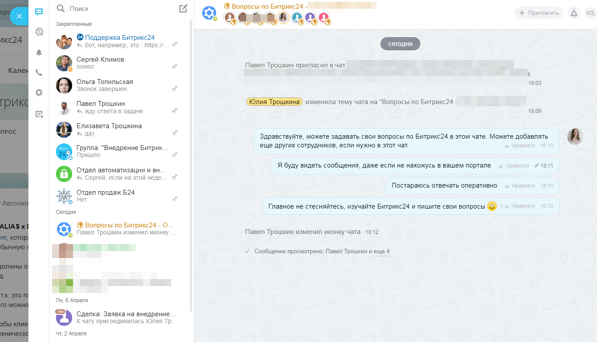Start a new chat with the compose icon

pos(183,8)
